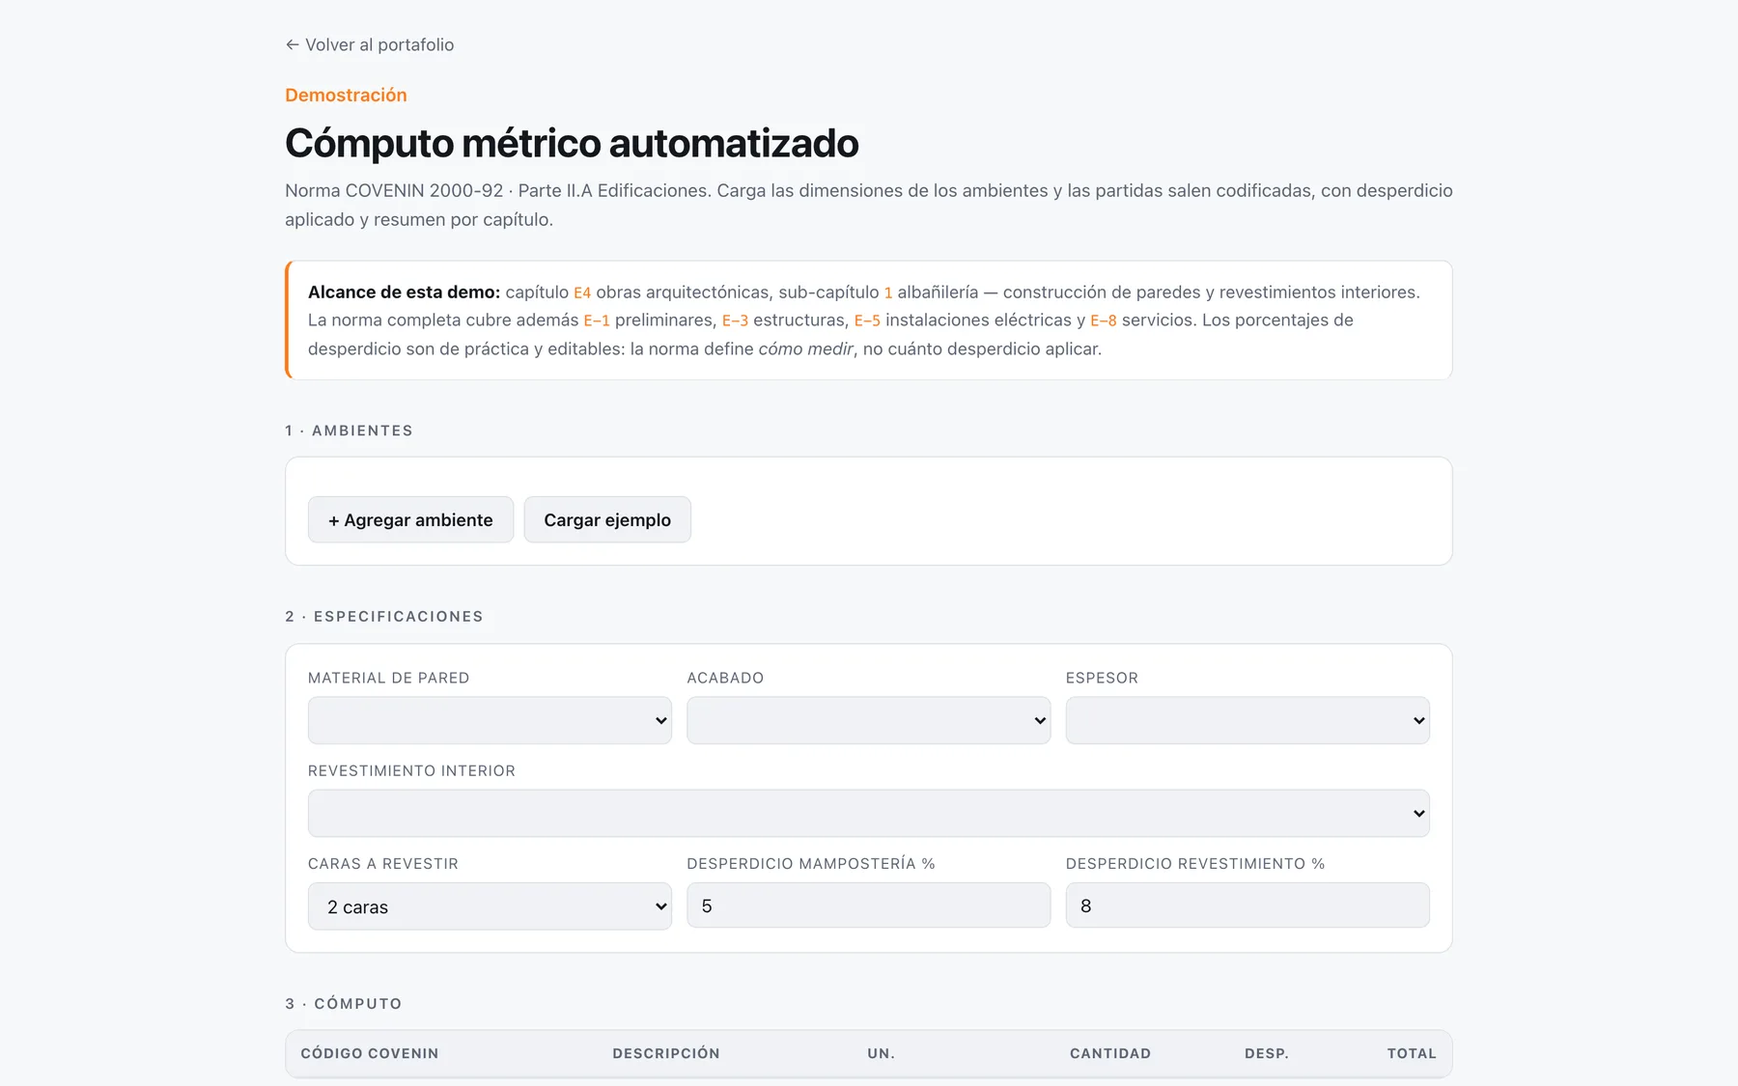
Task: Click the Cantidad column header
Action: (x=1110, y=1053)
